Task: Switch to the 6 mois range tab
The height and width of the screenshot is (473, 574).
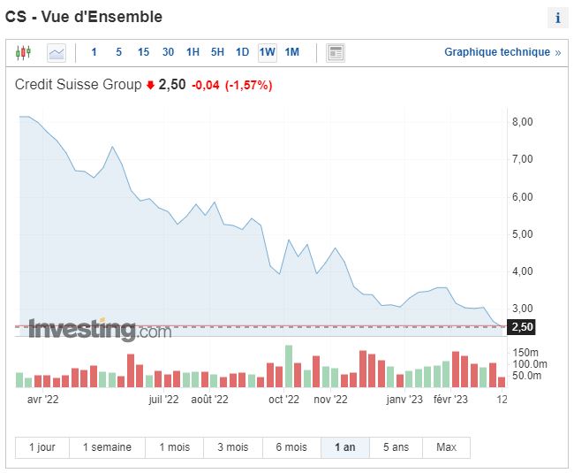Action: pos(291,447)
